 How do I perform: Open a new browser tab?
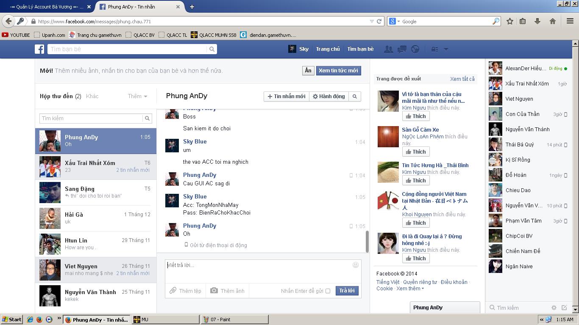point(192,7)
